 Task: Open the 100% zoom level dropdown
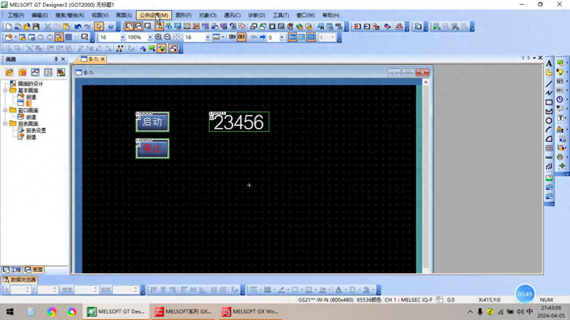click(x=150, y=37)
